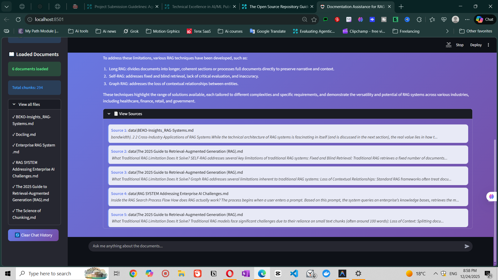Click the send arrow in chat input
Screen dimensions: 498x280
(467, 246)
